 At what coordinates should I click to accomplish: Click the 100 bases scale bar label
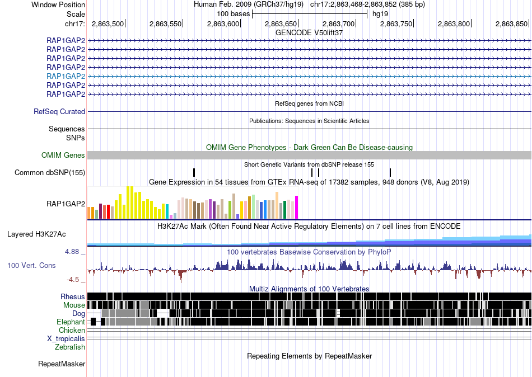point(234,14)
